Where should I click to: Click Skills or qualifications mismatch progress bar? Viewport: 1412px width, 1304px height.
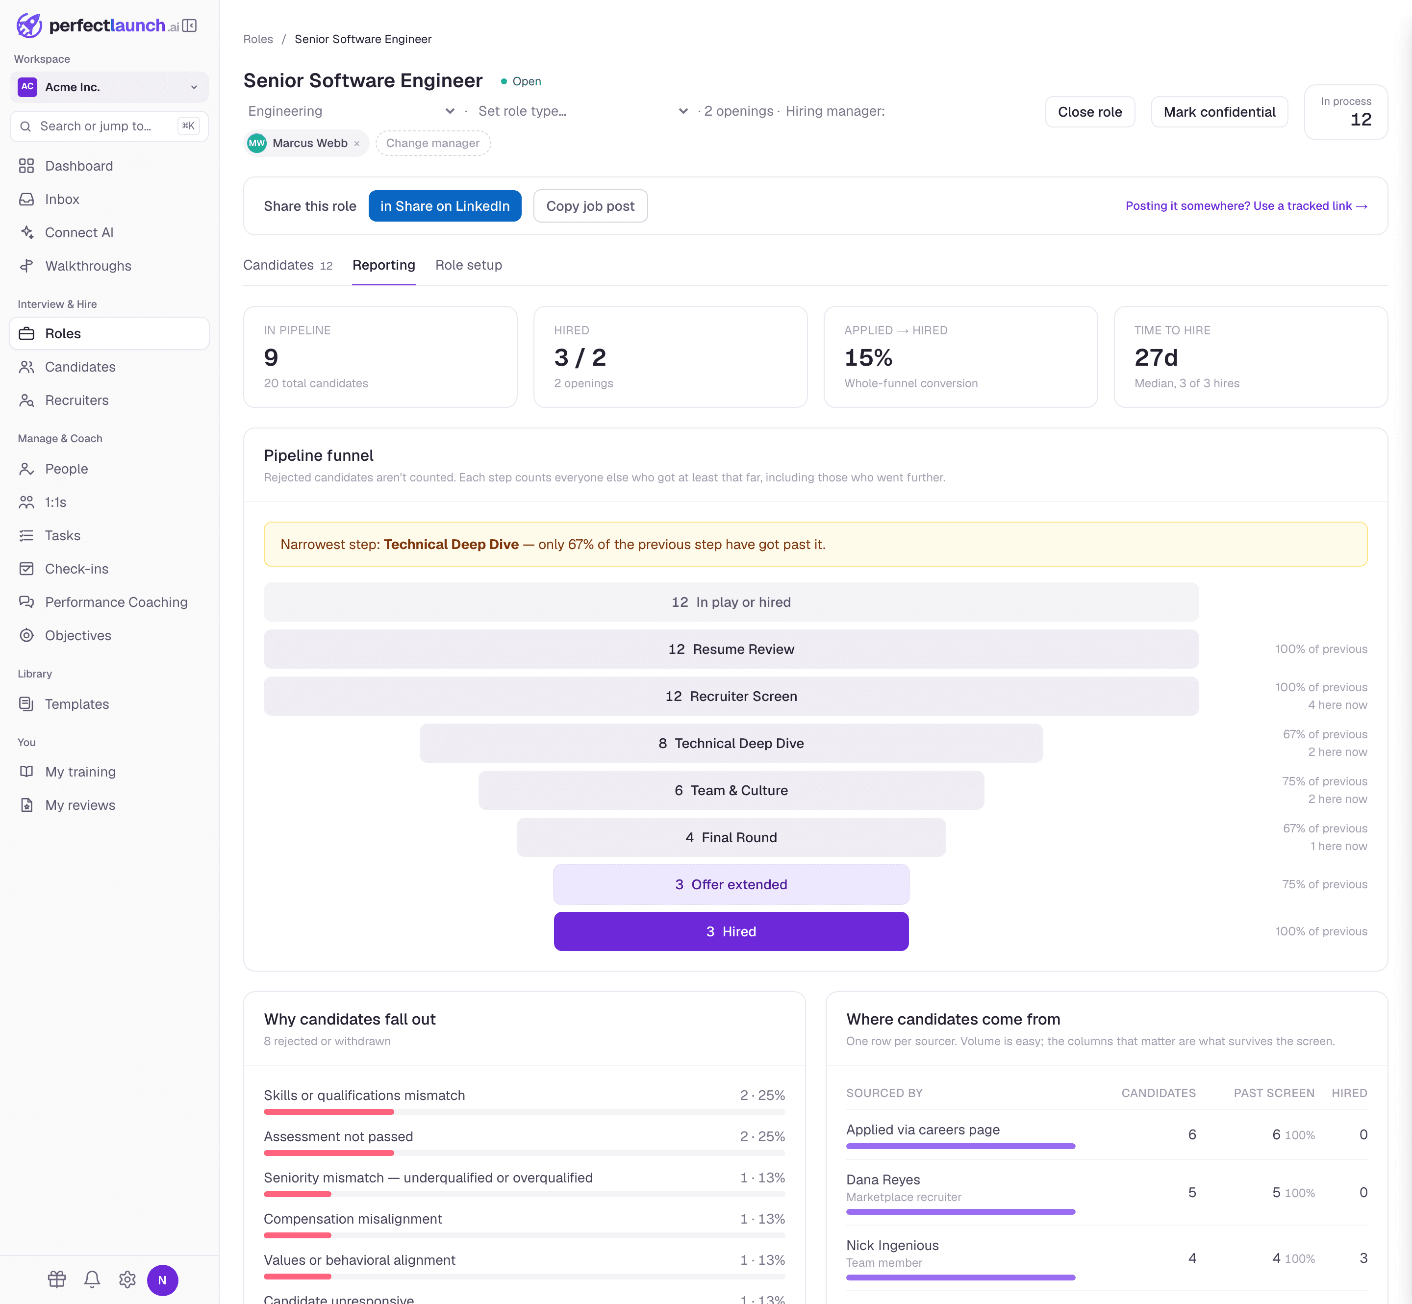click(x=524, y=1112)
